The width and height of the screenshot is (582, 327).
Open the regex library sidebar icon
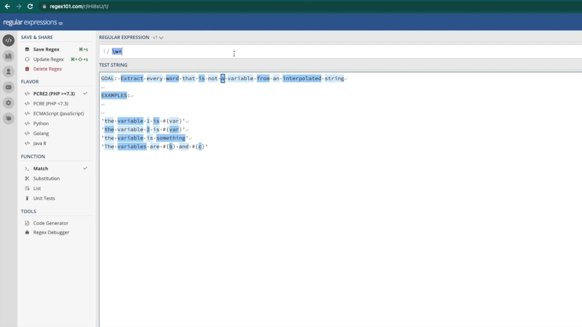click(8, 56)
